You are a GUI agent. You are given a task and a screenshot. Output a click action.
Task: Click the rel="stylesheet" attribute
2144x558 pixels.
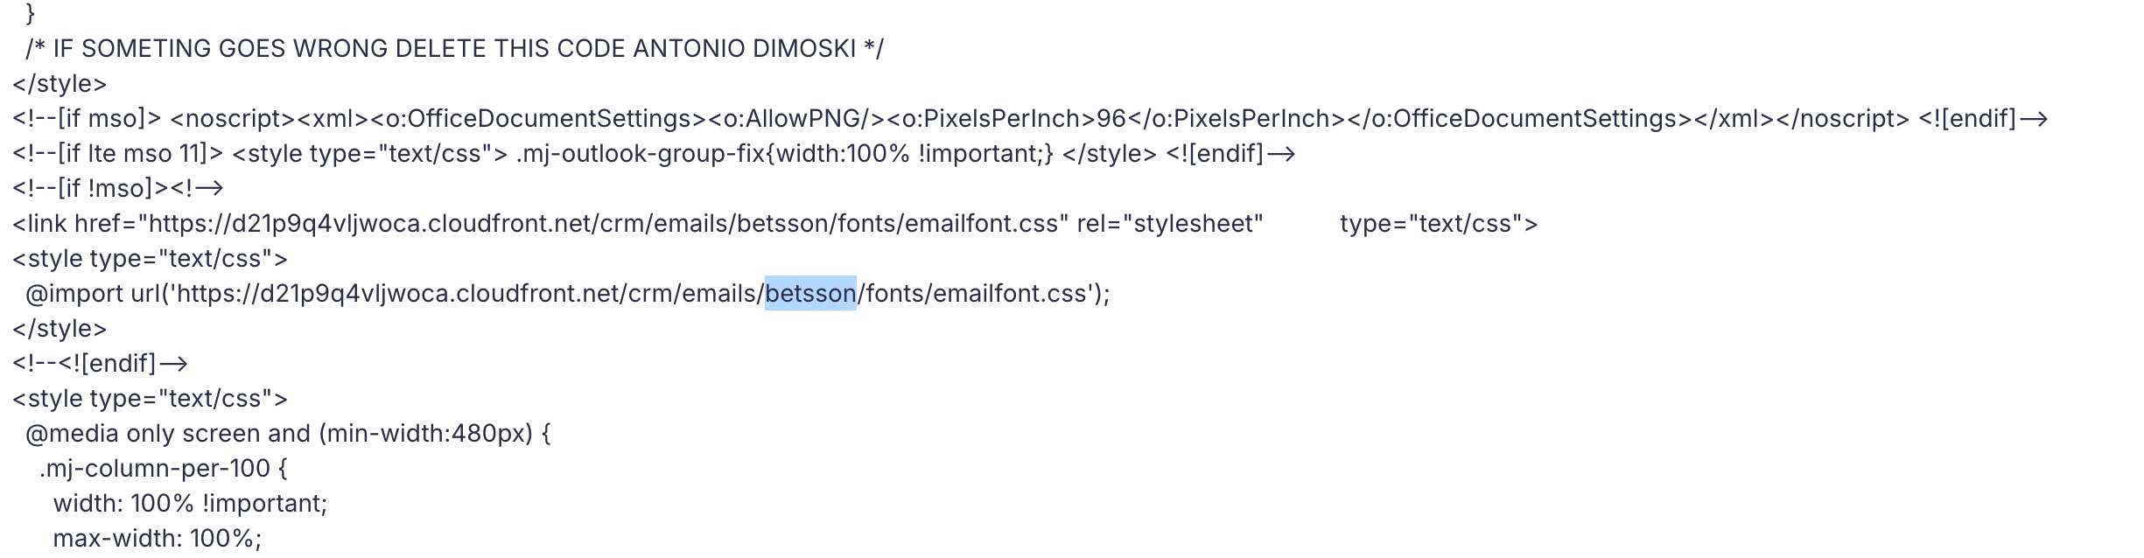[x=1170, y=224]
